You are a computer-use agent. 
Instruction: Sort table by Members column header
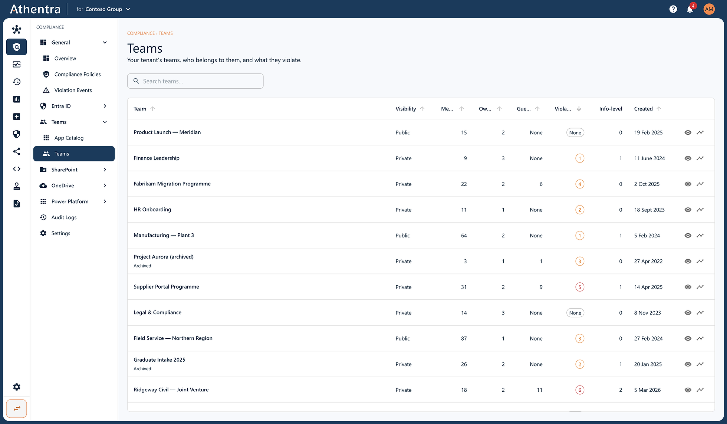(x=453, y=109)
